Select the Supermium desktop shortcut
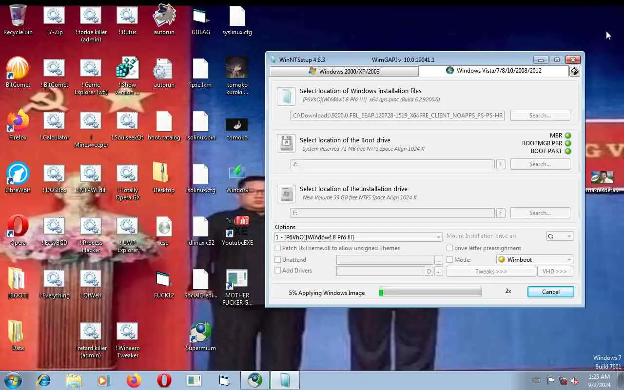 coord(200,336)
